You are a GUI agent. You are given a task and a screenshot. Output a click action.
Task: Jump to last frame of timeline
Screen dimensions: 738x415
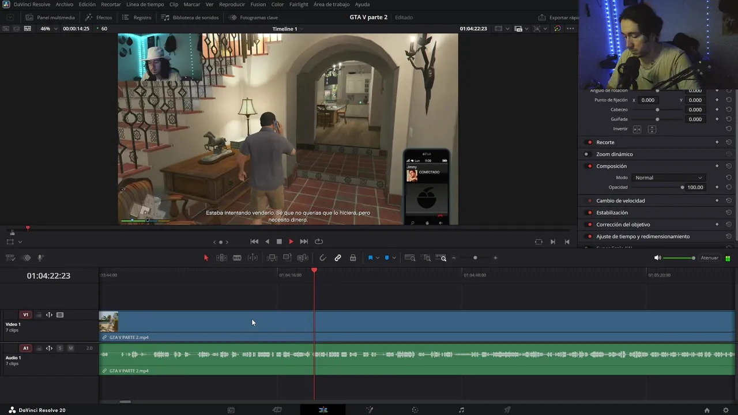(304, 242)
